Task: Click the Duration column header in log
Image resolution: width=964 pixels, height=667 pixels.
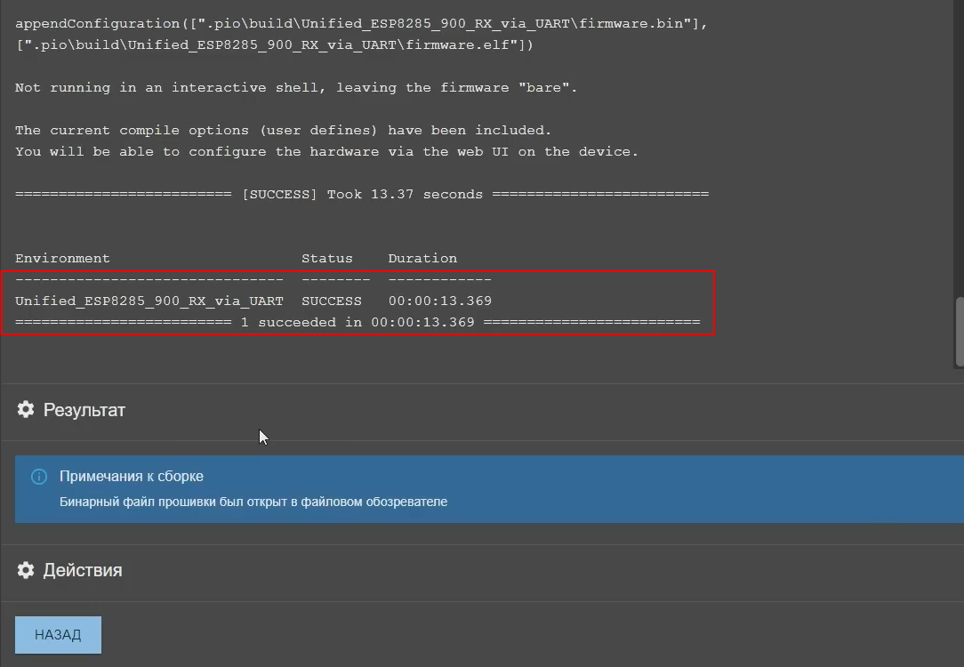Action: (x=422, y=258)
